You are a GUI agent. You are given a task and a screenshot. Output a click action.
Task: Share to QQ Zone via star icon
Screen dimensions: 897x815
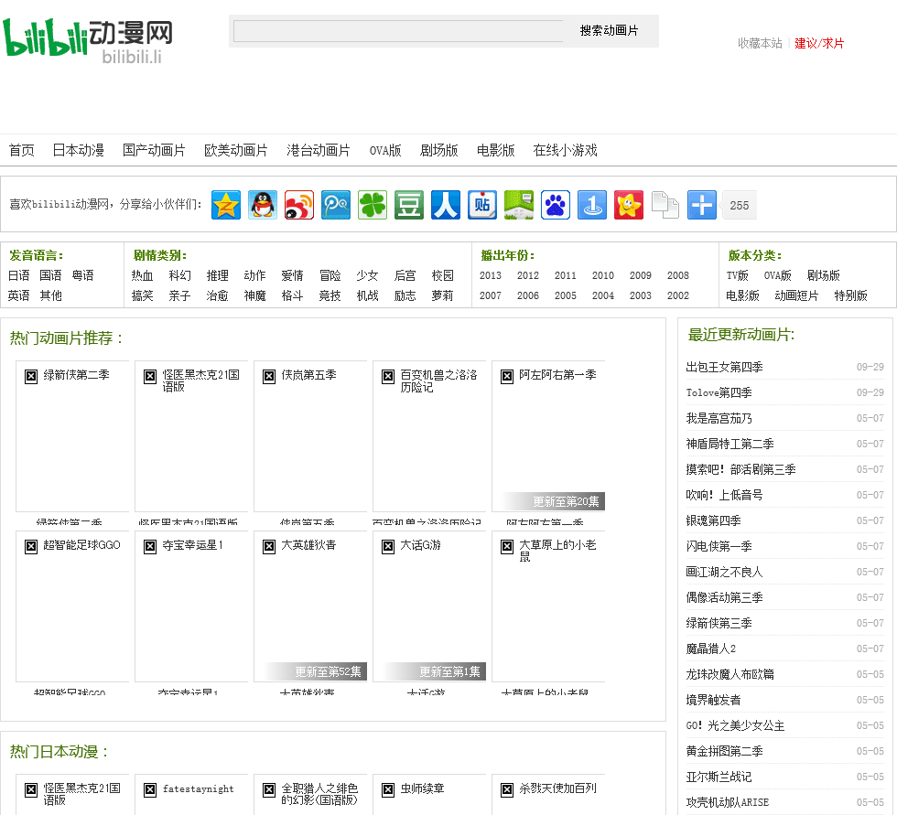[226, 205]
